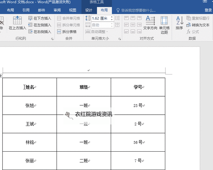Click the cell containing 2 号
Image resolution: width=213 pixels, height=170 pixels.
click(138, 124)
